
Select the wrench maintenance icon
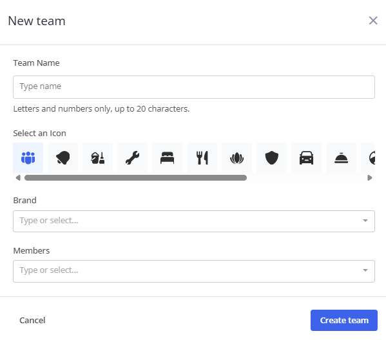tap(133, 157)
